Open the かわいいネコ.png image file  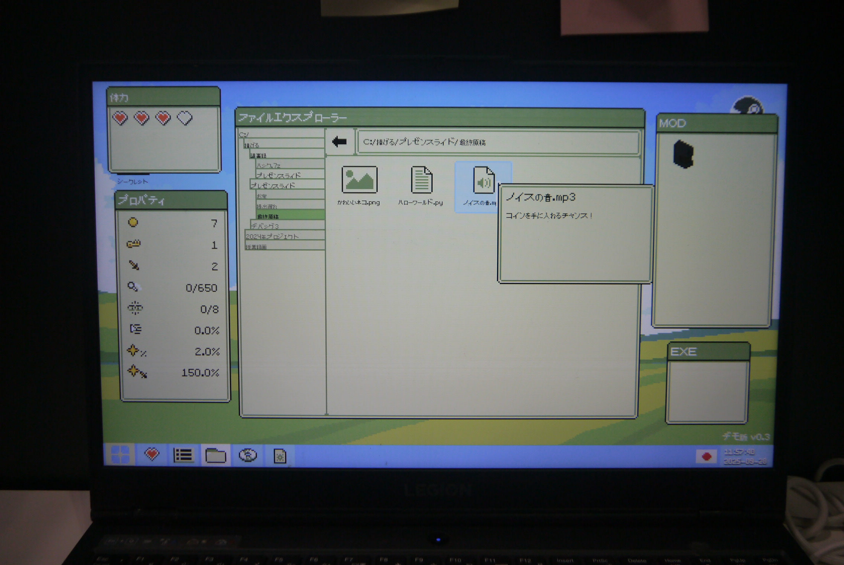click(x=359, y=180)
